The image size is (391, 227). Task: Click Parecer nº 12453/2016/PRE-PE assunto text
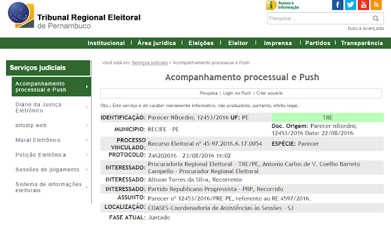(229, 198)
